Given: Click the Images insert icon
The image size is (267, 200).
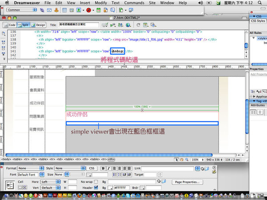Looking at the screenshot, I should 79,10.
